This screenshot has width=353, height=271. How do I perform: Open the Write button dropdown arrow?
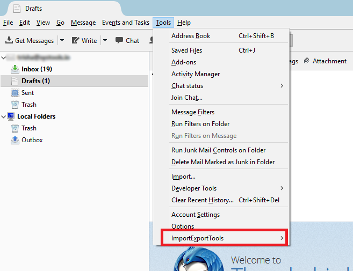tap(105, 40)
